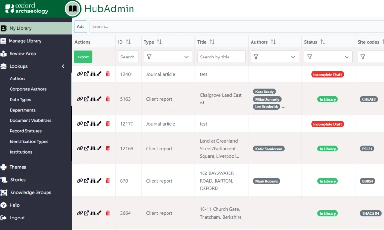This screenshot has width=384, height=230.
Task: Sort by Status column arrows
Action: (x=323, y=42)
